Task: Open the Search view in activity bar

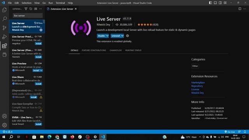Action: [x=4, y=19]
